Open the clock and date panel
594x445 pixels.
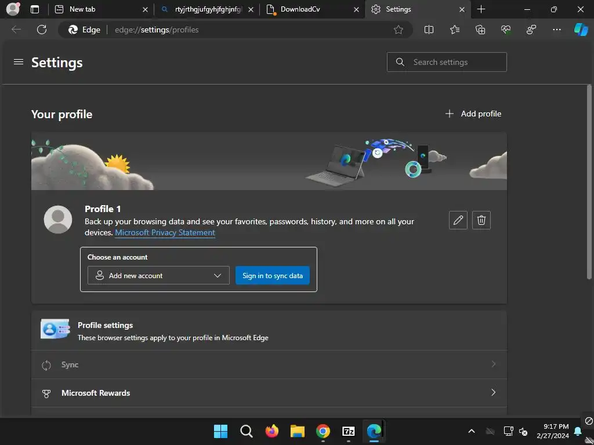point(553,431)
